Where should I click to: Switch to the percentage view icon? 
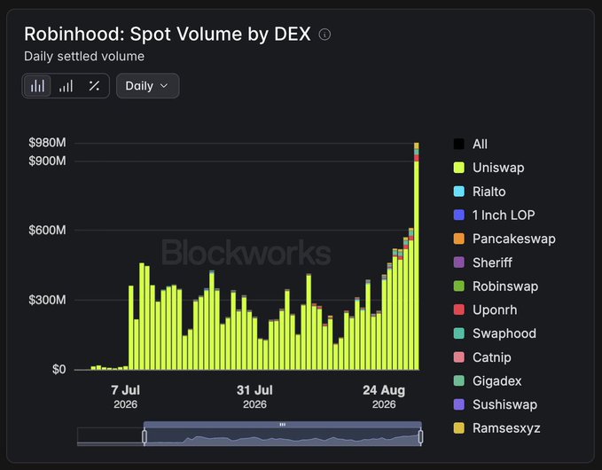click(x=94, y=86)
